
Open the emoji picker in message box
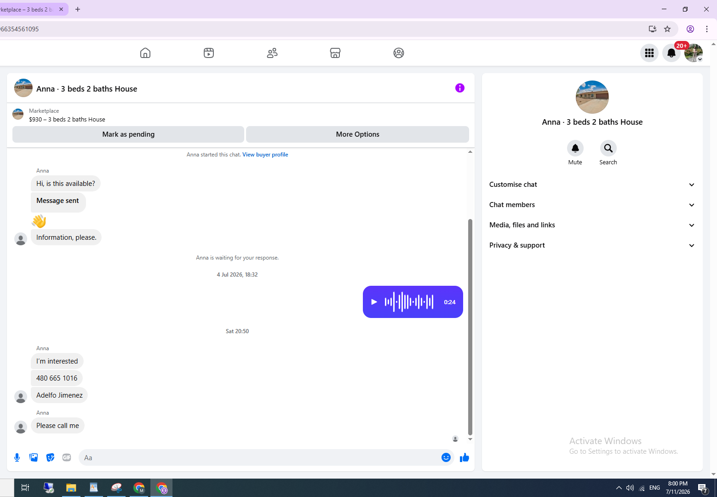tap(446, 457)
